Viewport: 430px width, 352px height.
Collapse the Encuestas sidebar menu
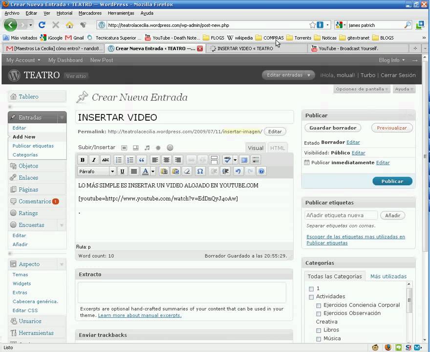(x=62, y=225)
